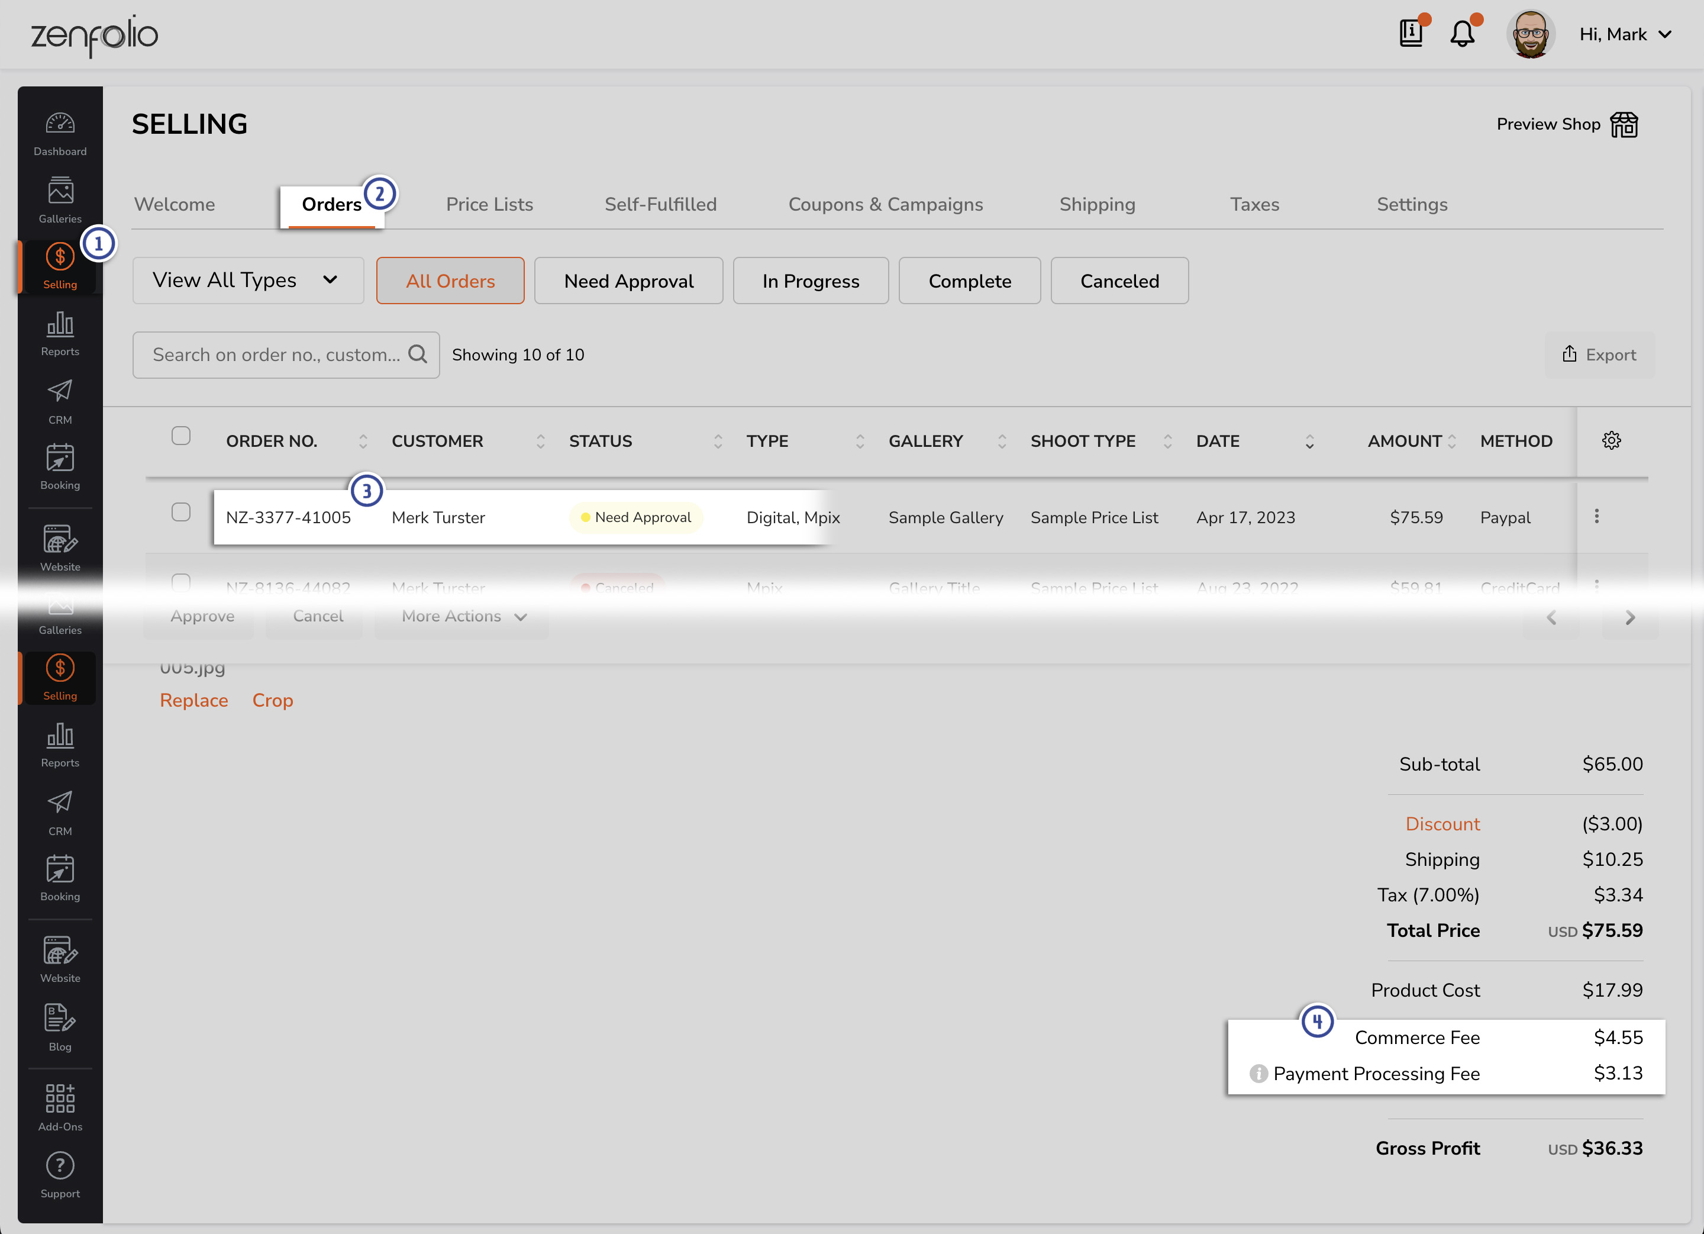Focus the order search field

pos(286,355)
